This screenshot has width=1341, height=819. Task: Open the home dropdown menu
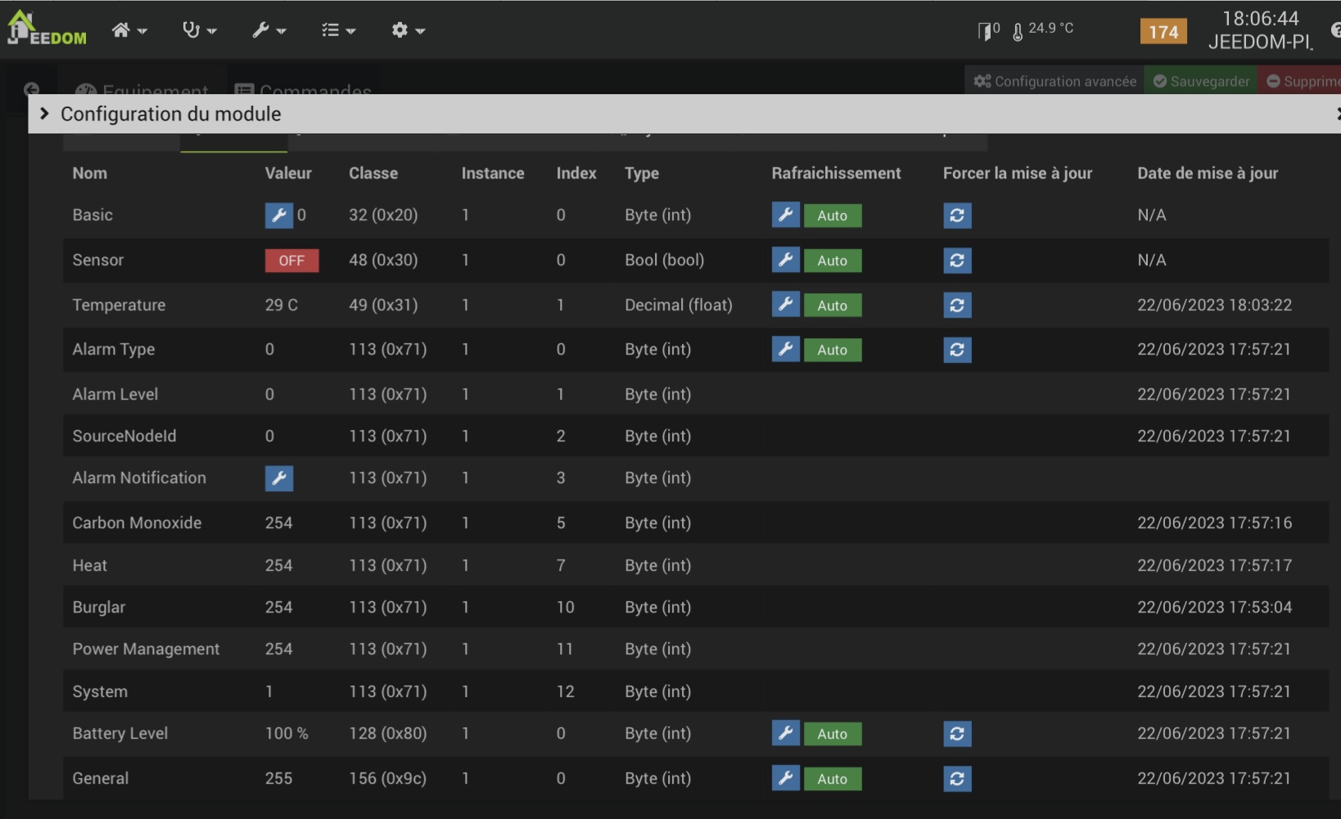[129, 30]
